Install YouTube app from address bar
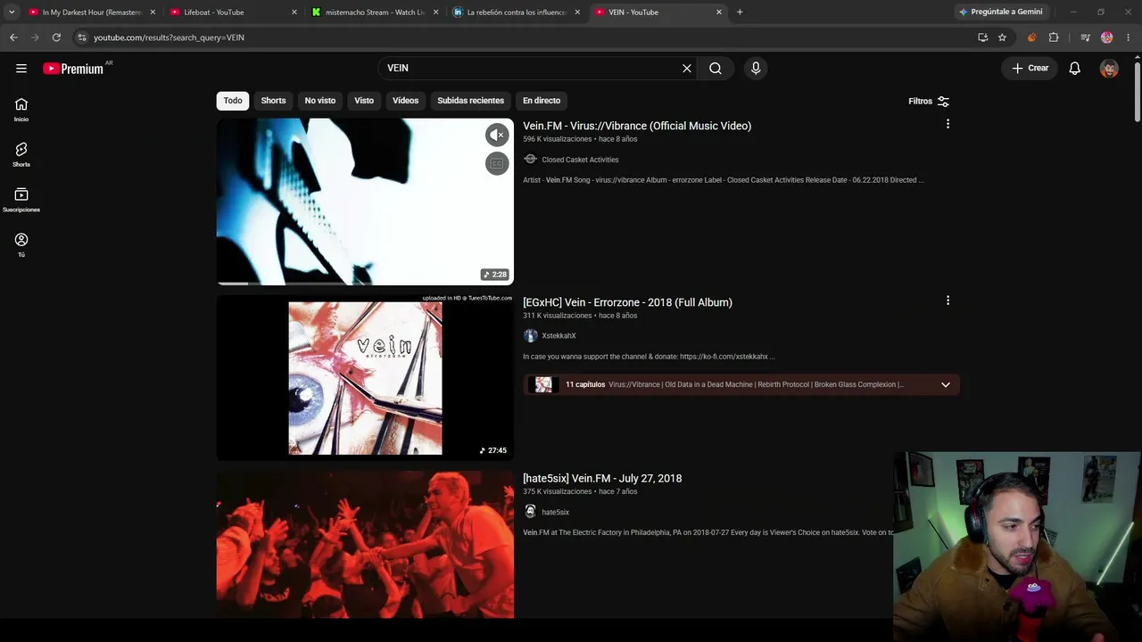Screen dimensions: 1142x642 (x=982, y=37)
